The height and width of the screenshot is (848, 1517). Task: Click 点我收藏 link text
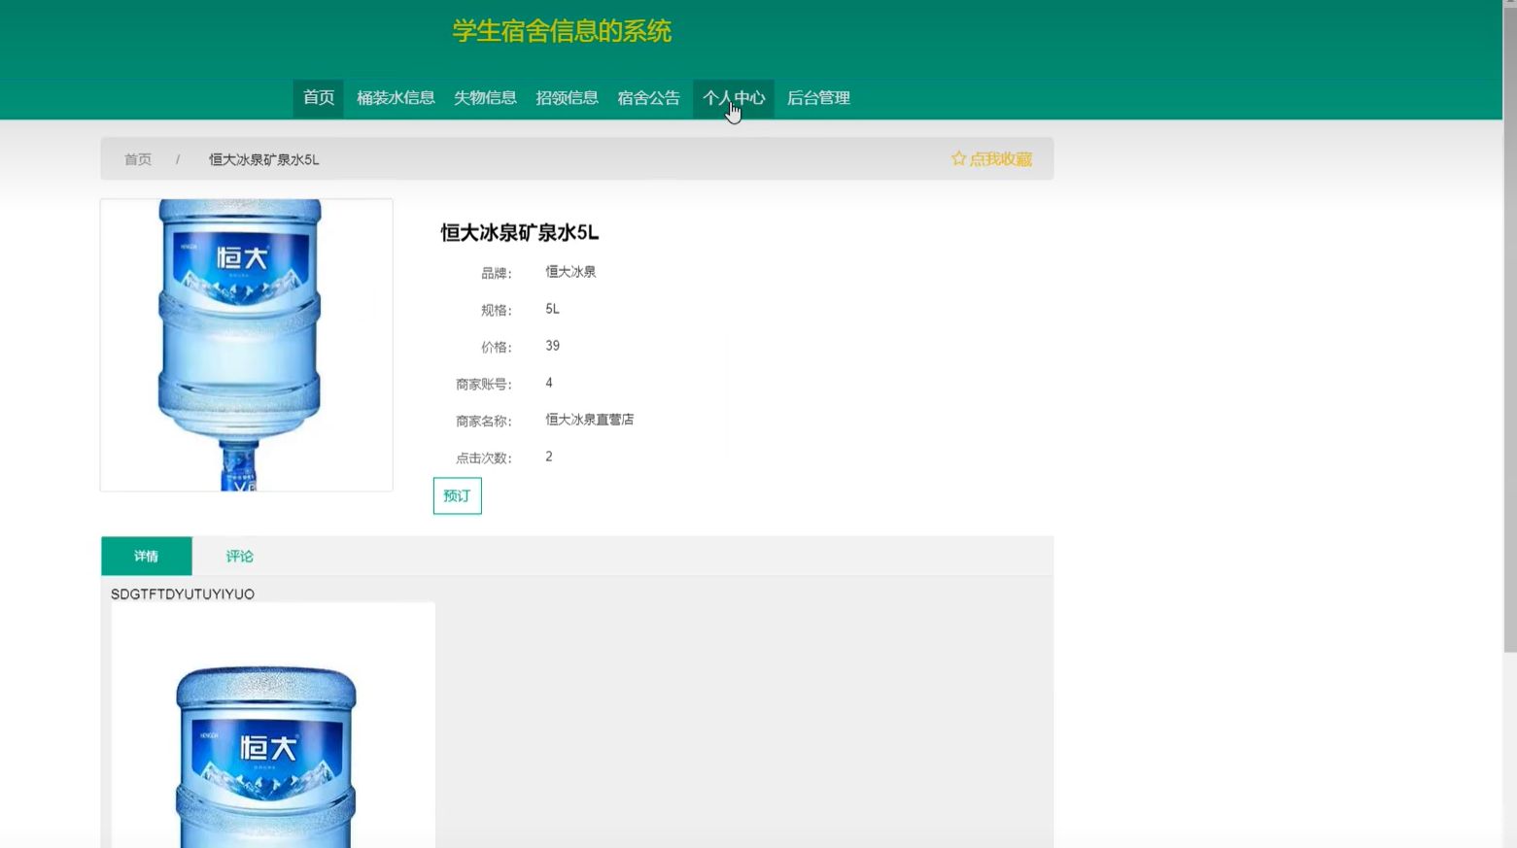1000,159
